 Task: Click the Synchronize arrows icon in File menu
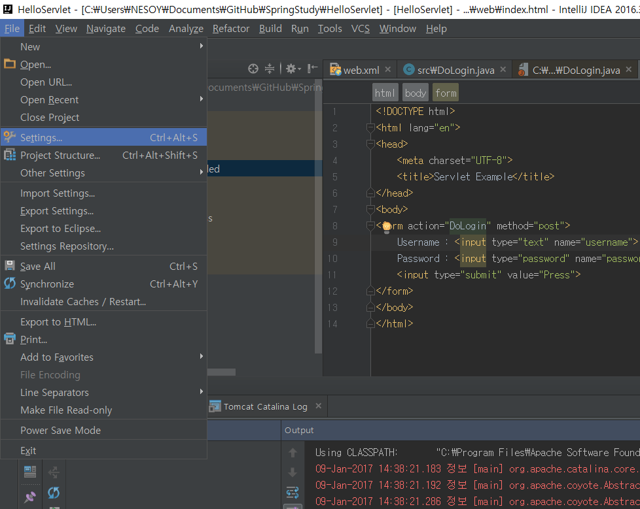click(9, 283)
